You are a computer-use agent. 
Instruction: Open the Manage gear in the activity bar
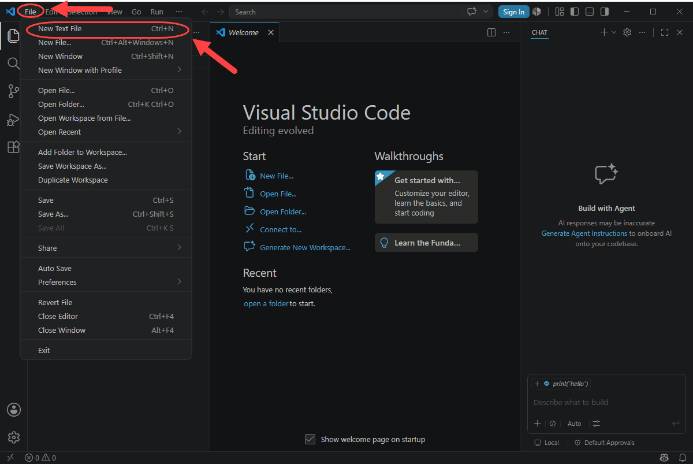click(13, 437)
